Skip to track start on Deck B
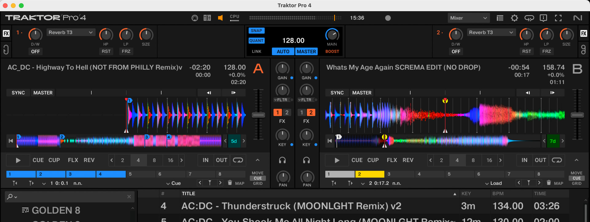This screenshot has width=590, height=222. [330, 141]
